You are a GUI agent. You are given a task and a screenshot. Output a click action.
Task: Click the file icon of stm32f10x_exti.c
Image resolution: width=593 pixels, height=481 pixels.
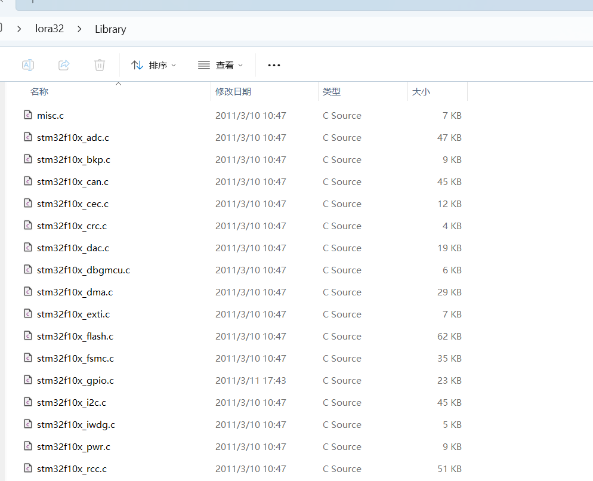pos(28,313)
